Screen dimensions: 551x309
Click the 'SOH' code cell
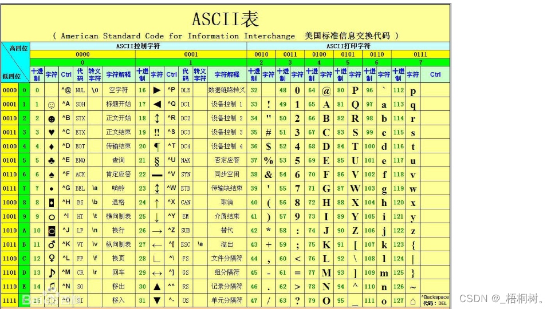point(80,104)
